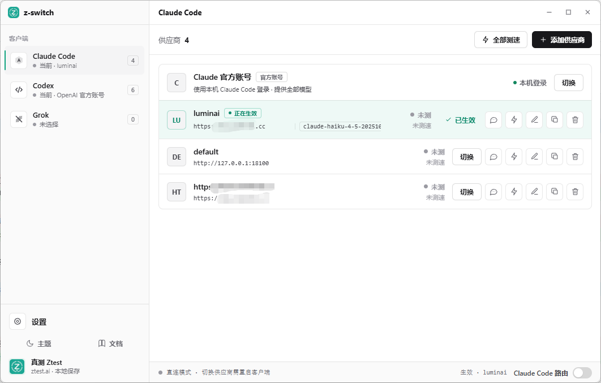This screenshot has height=383, width=601.
Task: Maximize the z-switch window
Action: 568,12
